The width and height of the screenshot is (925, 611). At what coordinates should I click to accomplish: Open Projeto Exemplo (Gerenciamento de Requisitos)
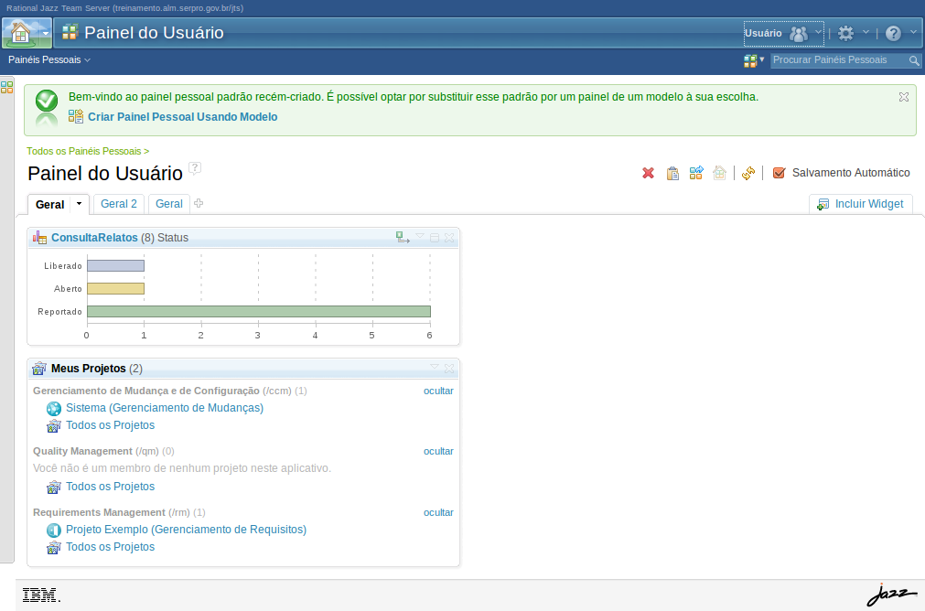tap(187, 530)
